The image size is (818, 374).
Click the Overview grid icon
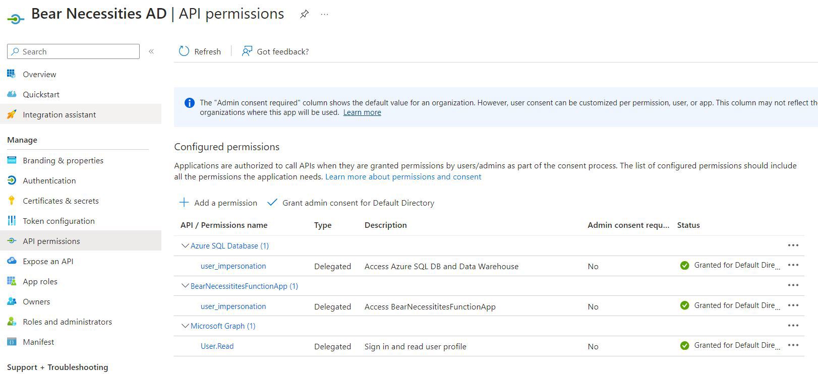(12, 74)
